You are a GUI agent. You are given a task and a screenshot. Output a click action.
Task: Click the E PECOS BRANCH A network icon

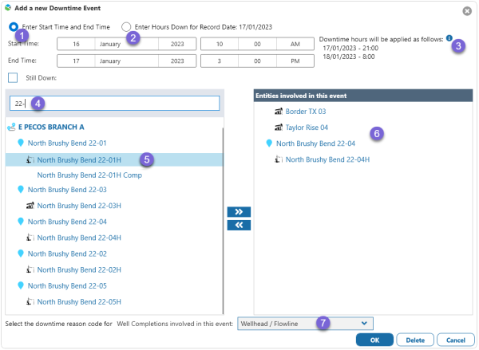[x=11, y=126]
